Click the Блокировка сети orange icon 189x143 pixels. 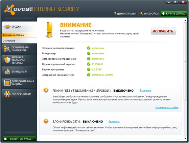click(x=46, y=121)
